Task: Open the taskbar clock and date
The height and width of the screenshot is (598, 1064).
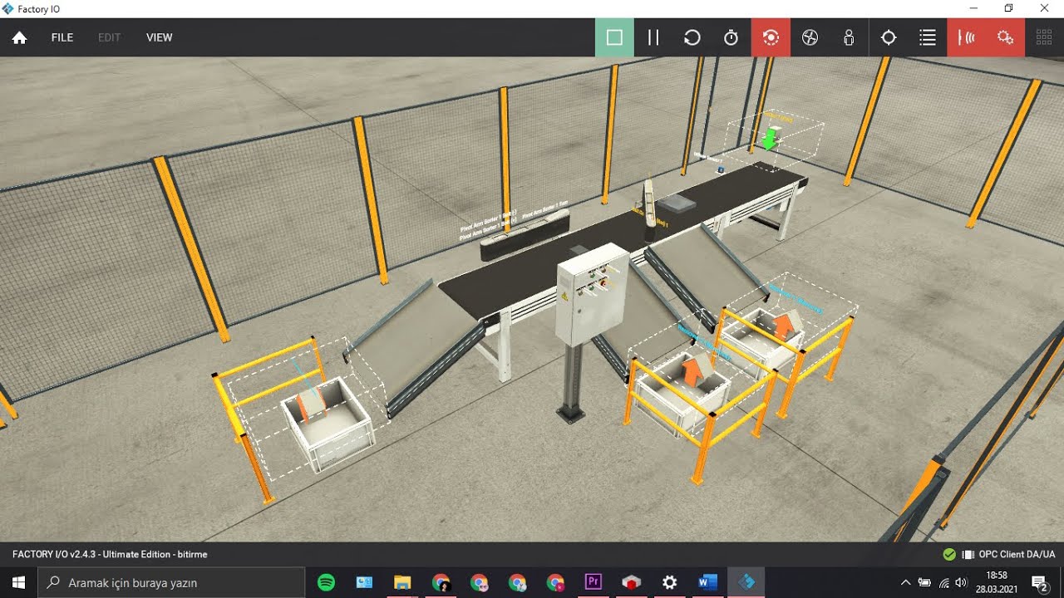Action: click(996, 582)
